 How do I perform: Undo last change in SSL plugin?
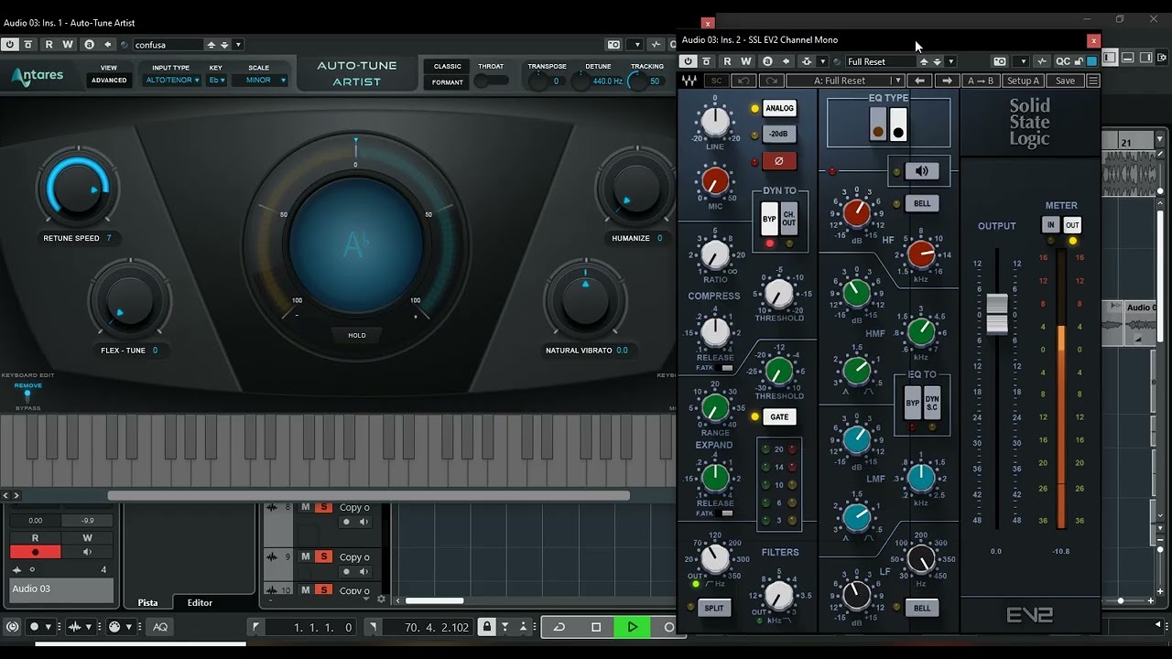745,81
